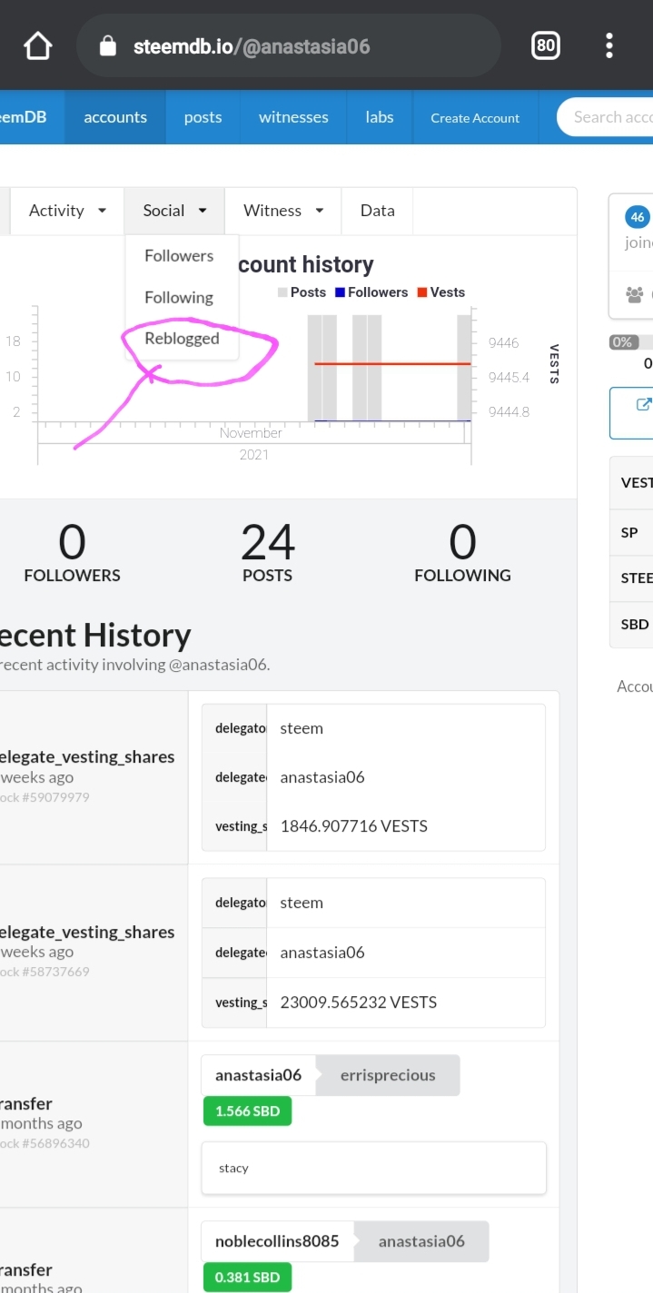The height and width of the screenshot is (1293, 653).
Task: Tap the Recent History heading
Action: 95,635
